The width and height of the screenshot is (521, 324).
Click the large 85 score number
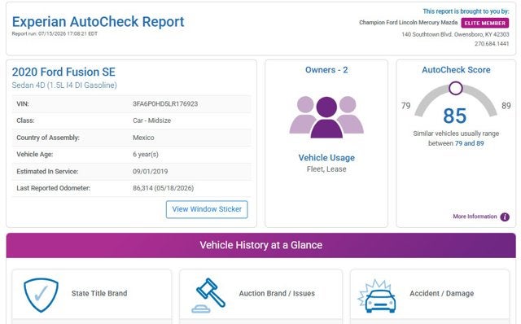(x=455, y=116)
